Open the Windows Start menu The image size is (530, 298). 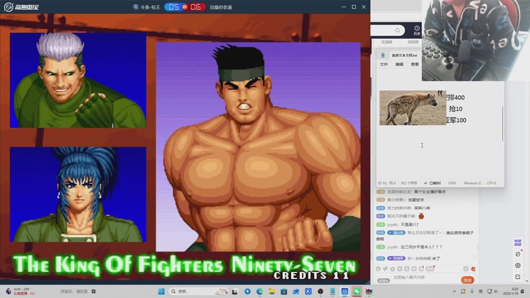click(161, 291)
